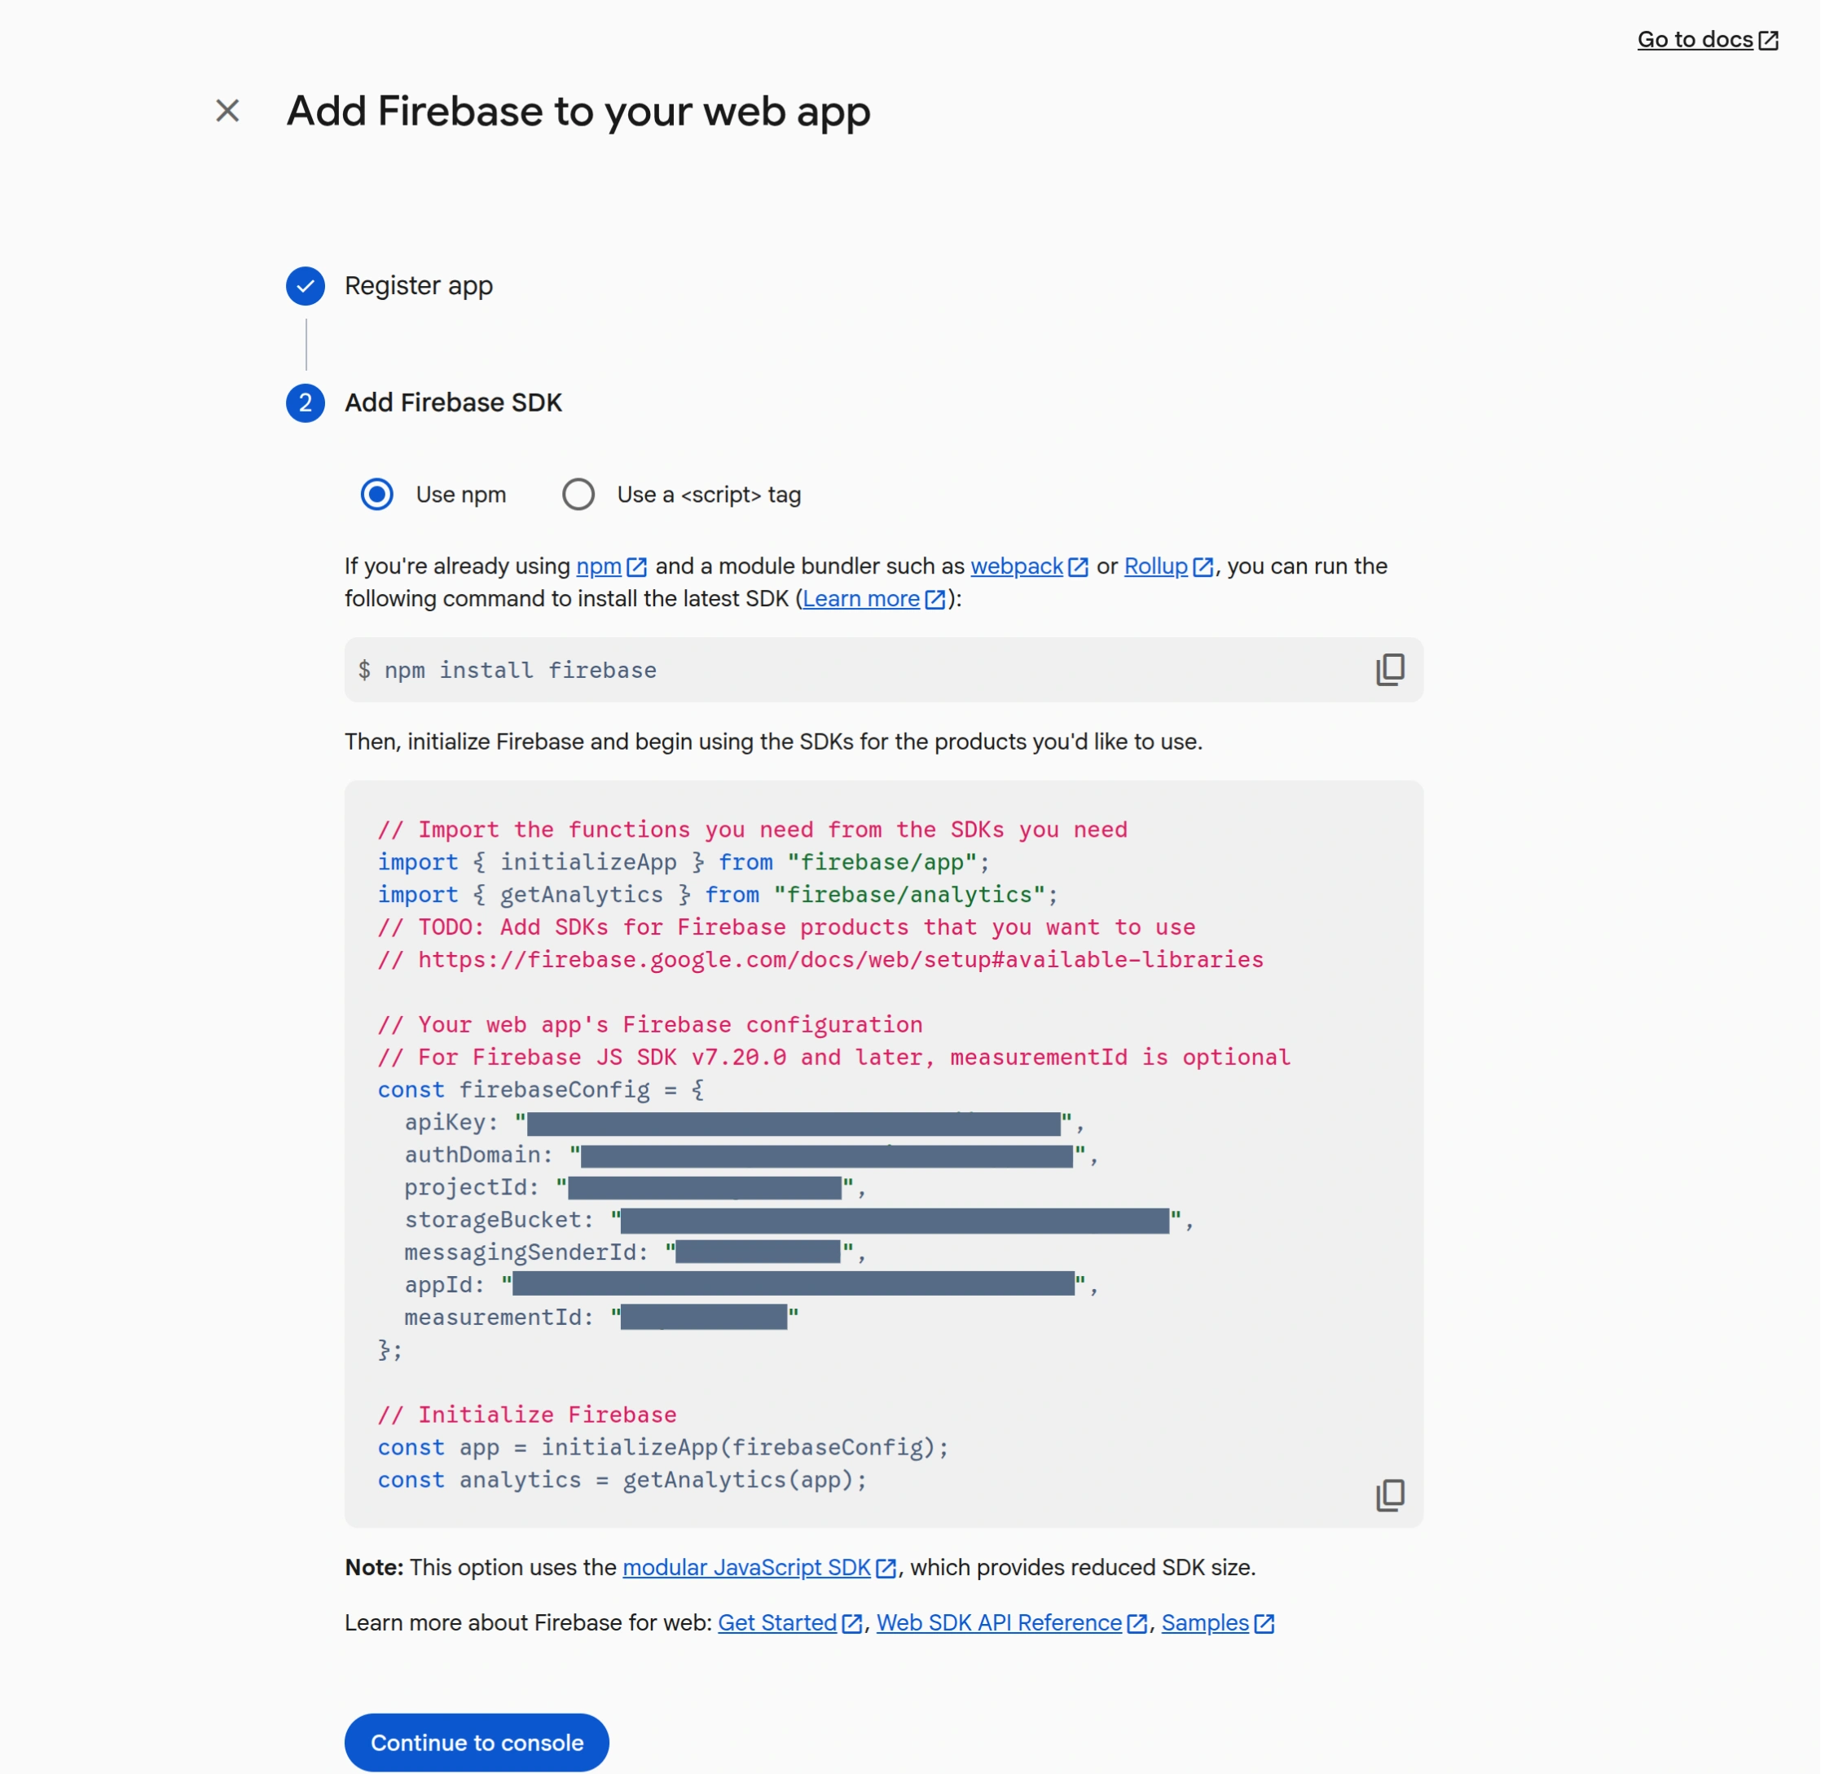The image size is (1825, 1778).
Task: Open the Web SDK API Reference link
Action: 1001,1627
